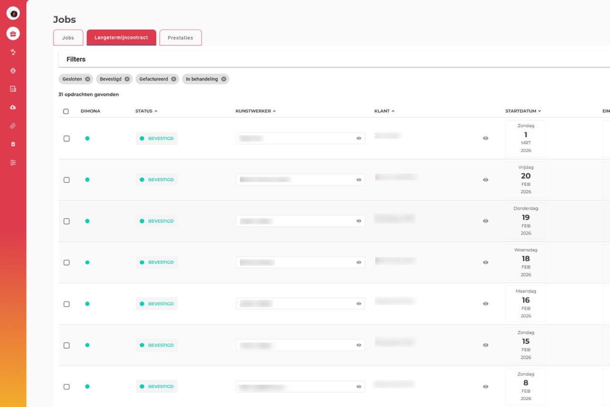This screenshot has height=407, width=610.
Task: Open the cloud download section from the sidebar
Action: 13,107
